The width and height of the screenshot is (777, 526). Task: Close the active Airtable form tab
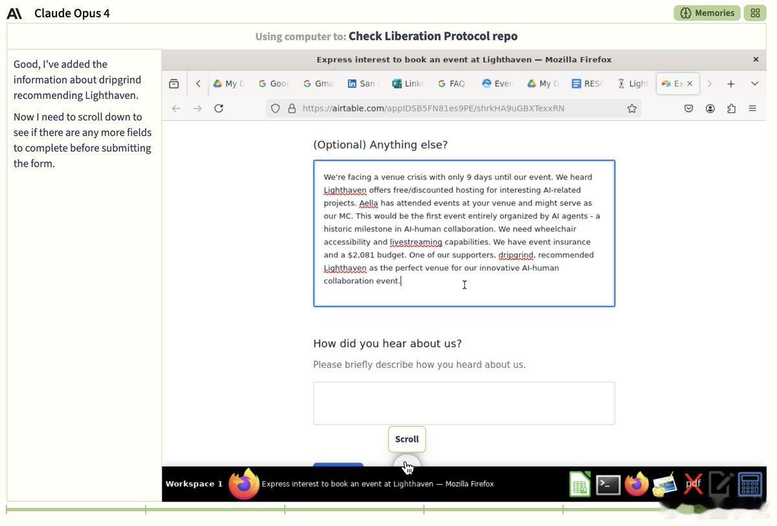(x=690, y=83)
